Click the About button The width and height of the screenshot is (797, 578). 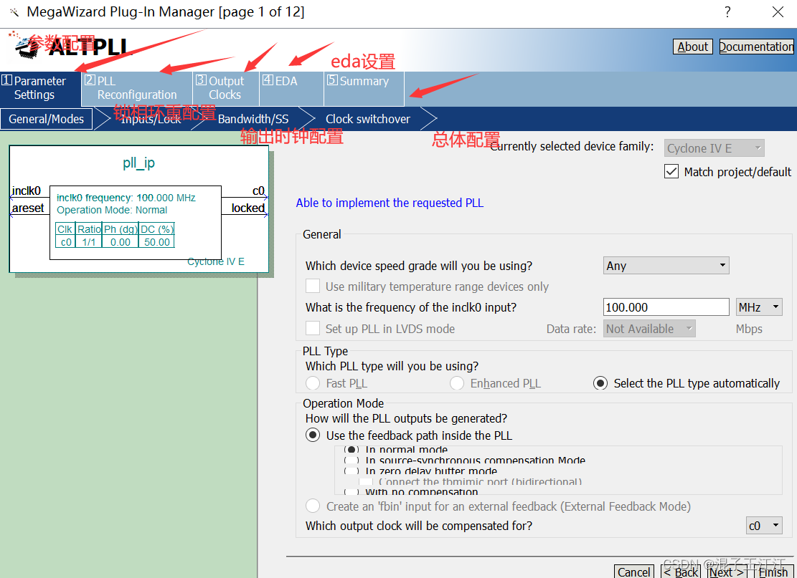click(x=692, y=47)
